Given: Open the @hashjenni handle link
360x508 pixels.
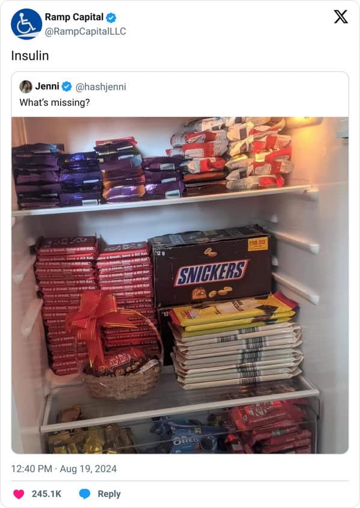Looking at the screenshot, I should (101, 87).
